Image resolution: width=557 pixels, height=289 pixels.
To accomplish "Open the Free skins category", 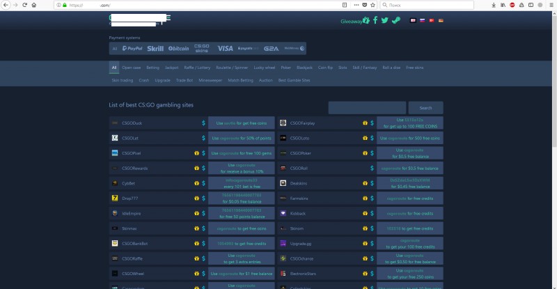I will point(414,68).
